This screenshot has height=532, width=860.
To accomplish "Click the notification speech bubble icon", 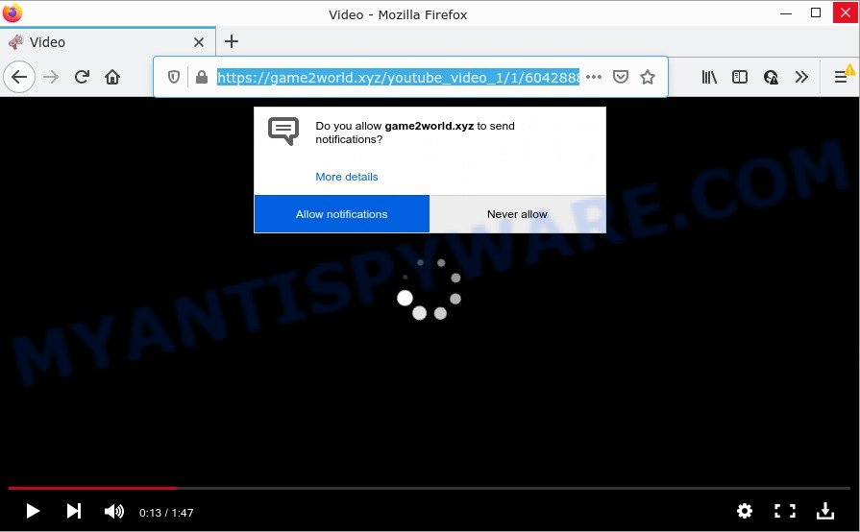I will coord(283,132).
